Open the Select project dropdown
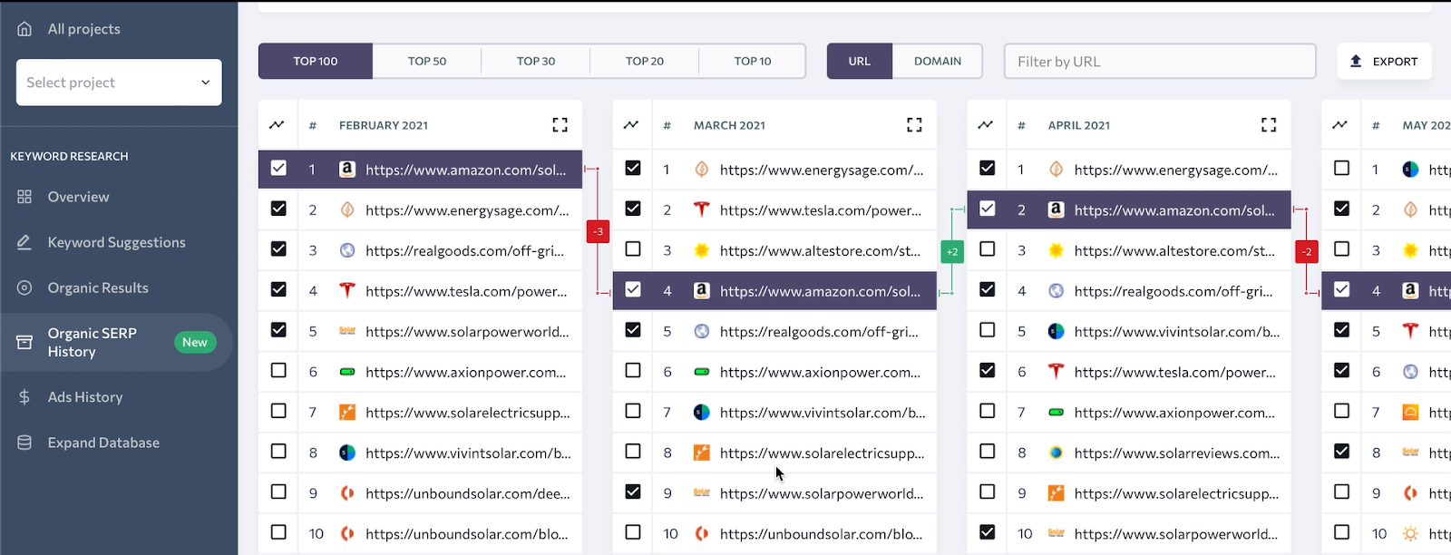Image resolution: width=1451 pixels, height=555 pixels. (119, 83)
